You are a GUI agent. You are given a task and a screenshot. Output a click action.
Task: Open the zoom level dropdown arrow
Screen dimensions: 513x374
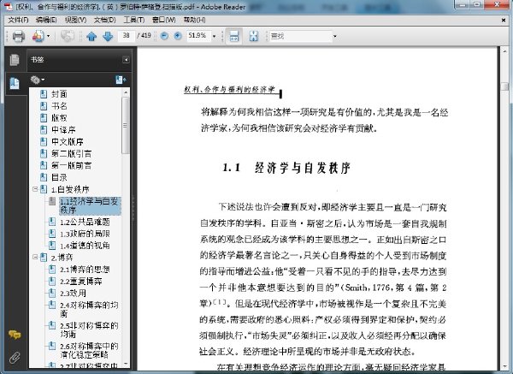point(215,36)
